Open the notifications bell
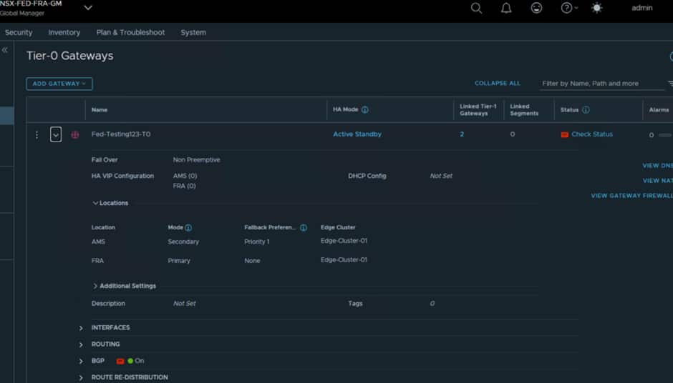This screenshot has width=673, height=383. pyautogui.click(x=506, y=8)
